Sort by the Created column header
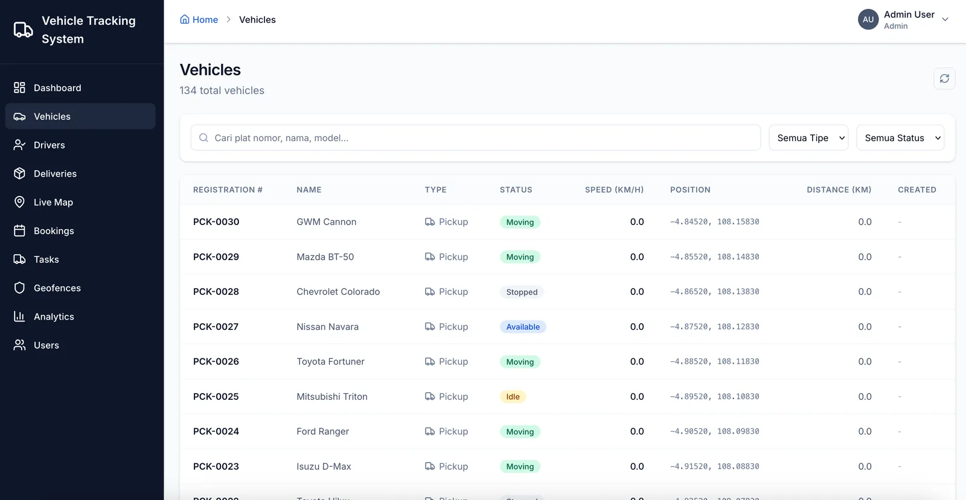The height and width of the screenshot is (500, 966). (x=917, y=189)
